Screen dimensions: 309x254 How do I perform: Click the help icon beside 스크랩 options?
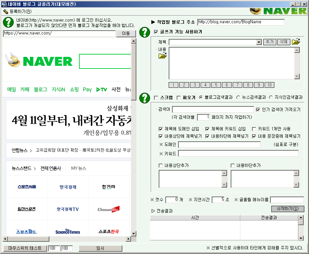[144, 98]
